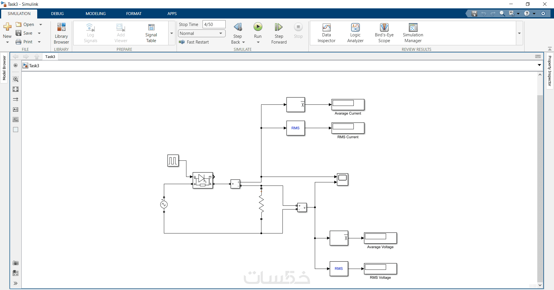Switch to the DEBUG tab
554x290 pixels.
click(57, 14)
